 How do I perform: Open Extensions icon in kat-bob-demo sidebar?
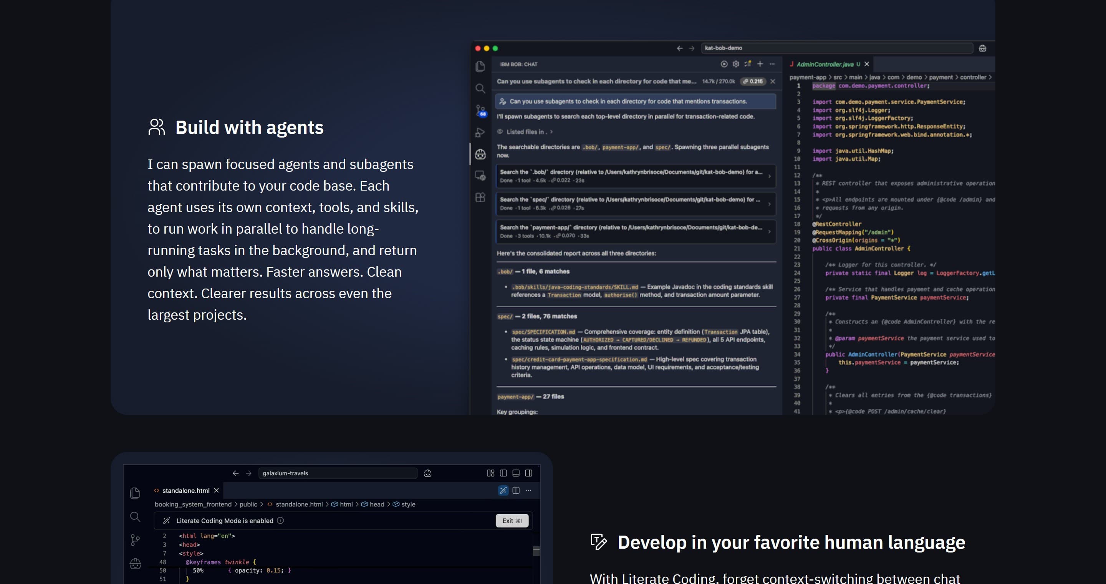(x=480, y=197)
